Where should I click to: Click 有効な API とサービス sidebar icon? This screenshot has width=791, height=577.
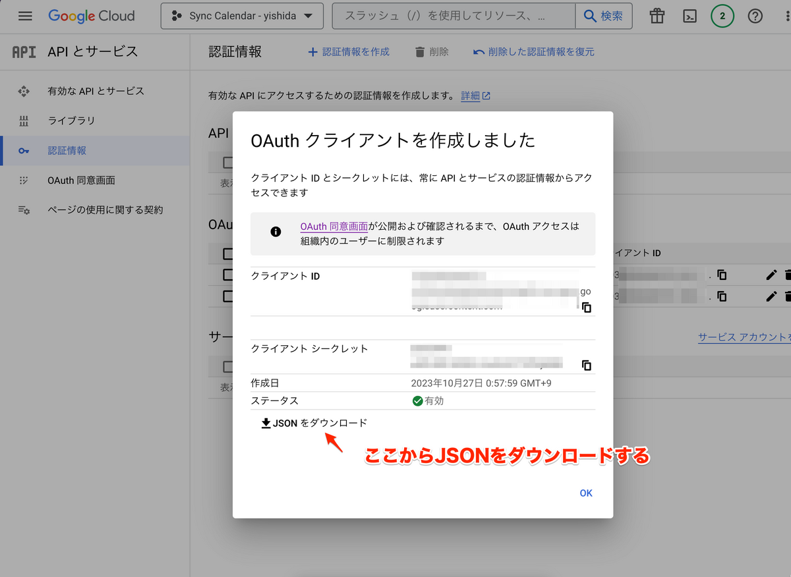pos(24,91)
